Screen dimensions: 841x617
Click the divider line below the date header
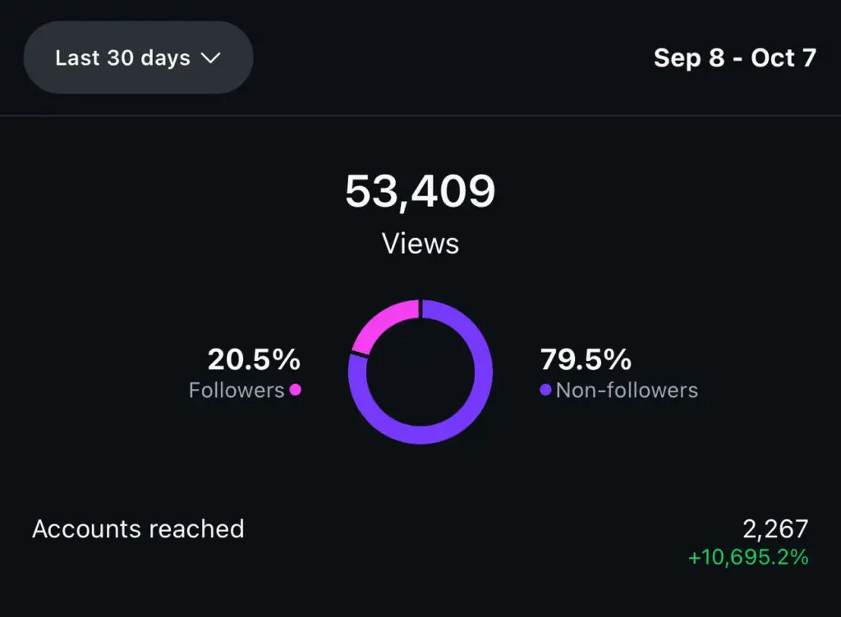point(420,116)
